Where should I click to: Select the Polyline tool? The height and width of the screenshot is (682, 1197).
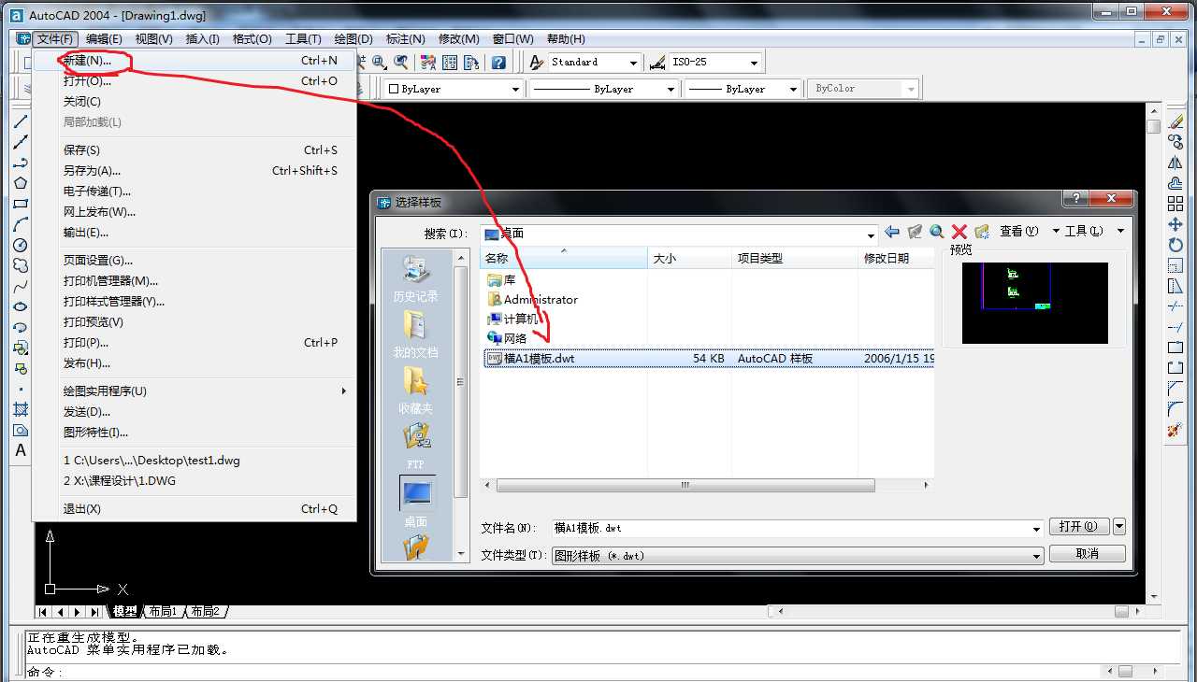coord(20,163)
